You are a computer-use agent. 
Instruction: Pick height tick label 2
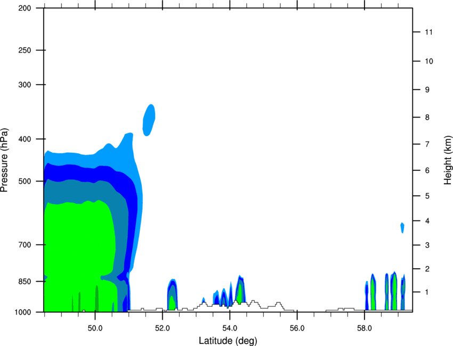[427, 269]
